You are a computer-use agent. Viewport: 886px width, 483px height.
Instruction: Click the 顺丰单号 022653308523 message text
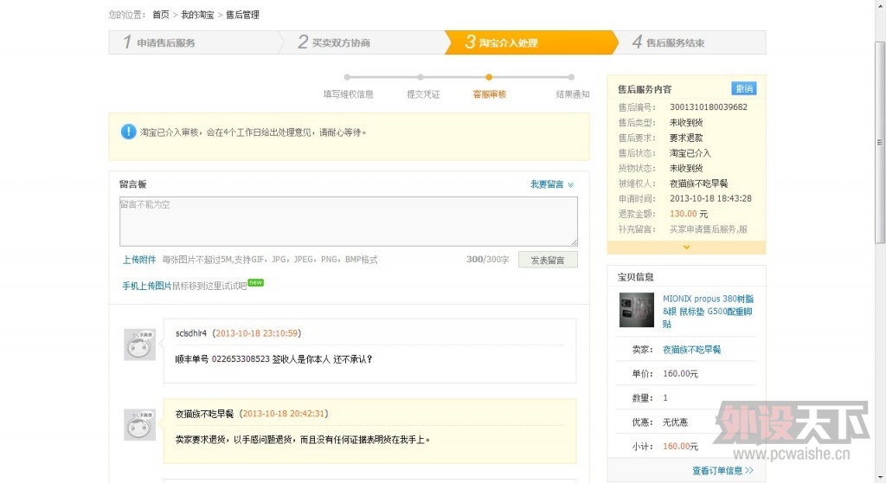point(273,359)
